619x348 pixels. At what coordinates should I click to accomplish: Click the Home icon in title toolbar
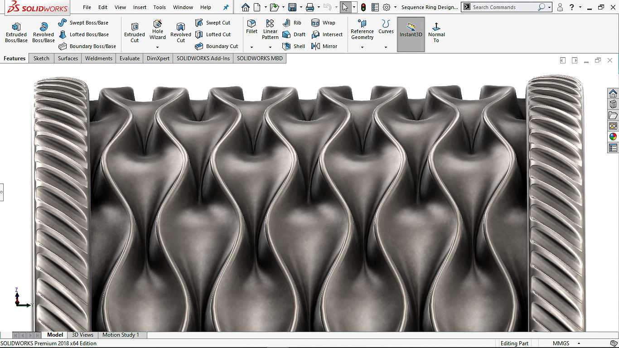(x=245, y=7)
